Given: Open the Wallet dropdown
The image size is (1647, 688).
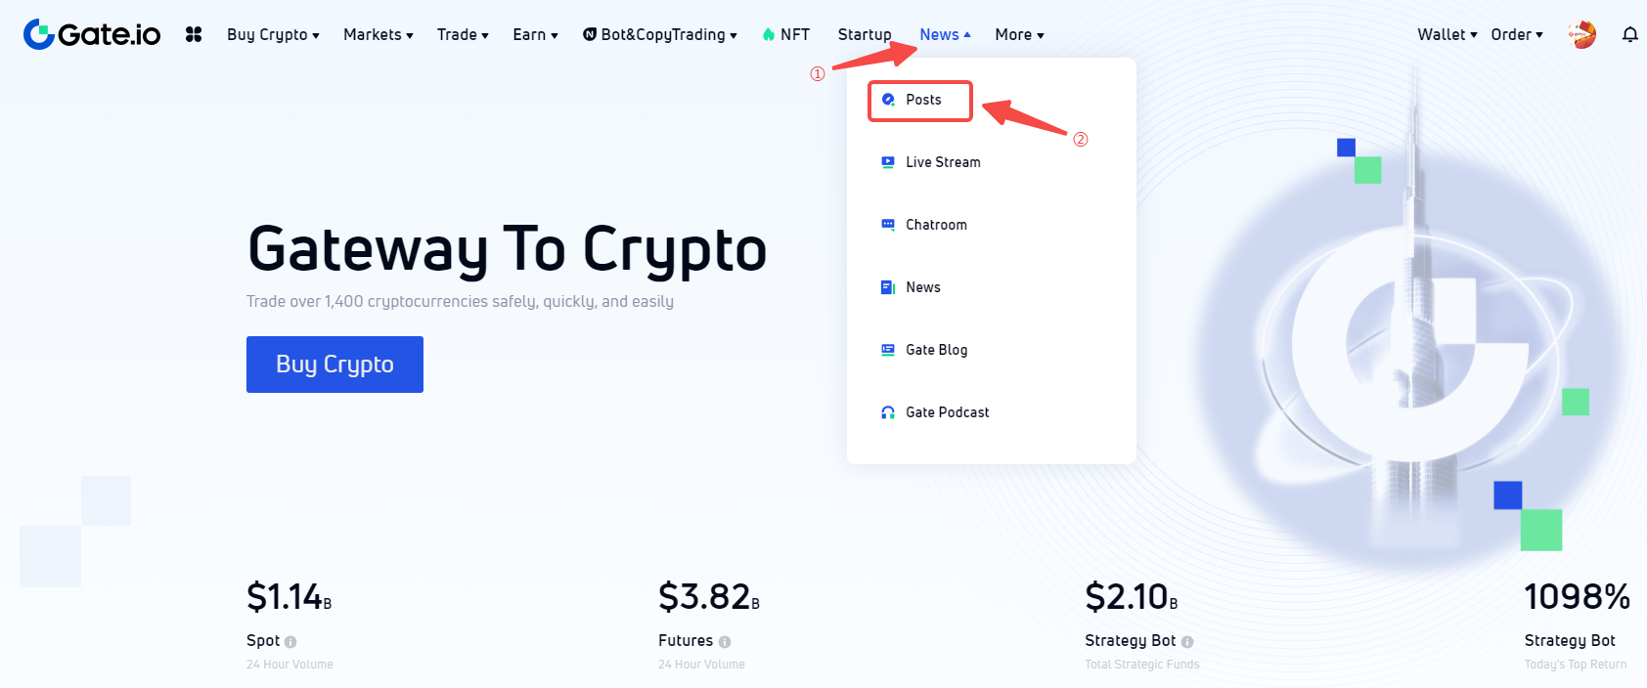Looking at the screenshot, I should pos(1447,34).
